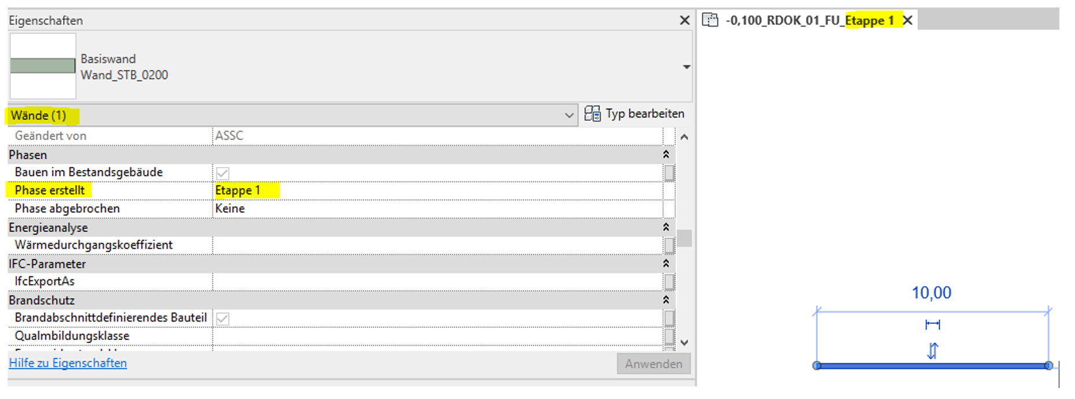The height and width of the screenshot is (399, 1075).
Task: Close the Eigenschaften panel
Action: click(x=685, y=20)
